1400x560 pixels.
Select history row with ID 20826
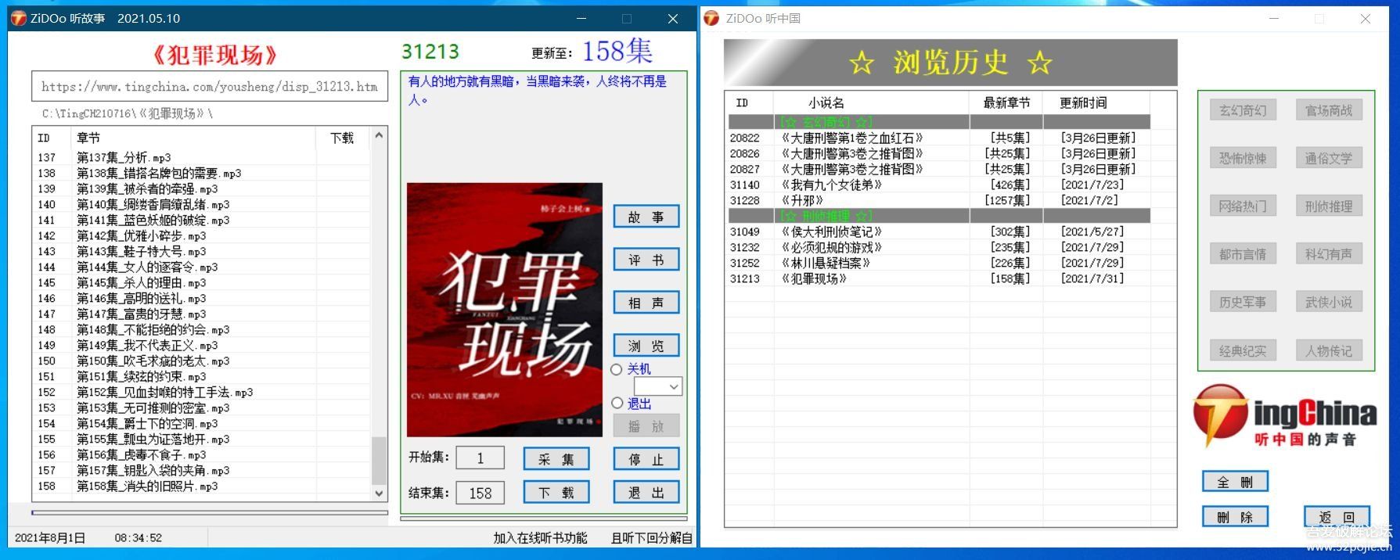[x=939, y=153]
